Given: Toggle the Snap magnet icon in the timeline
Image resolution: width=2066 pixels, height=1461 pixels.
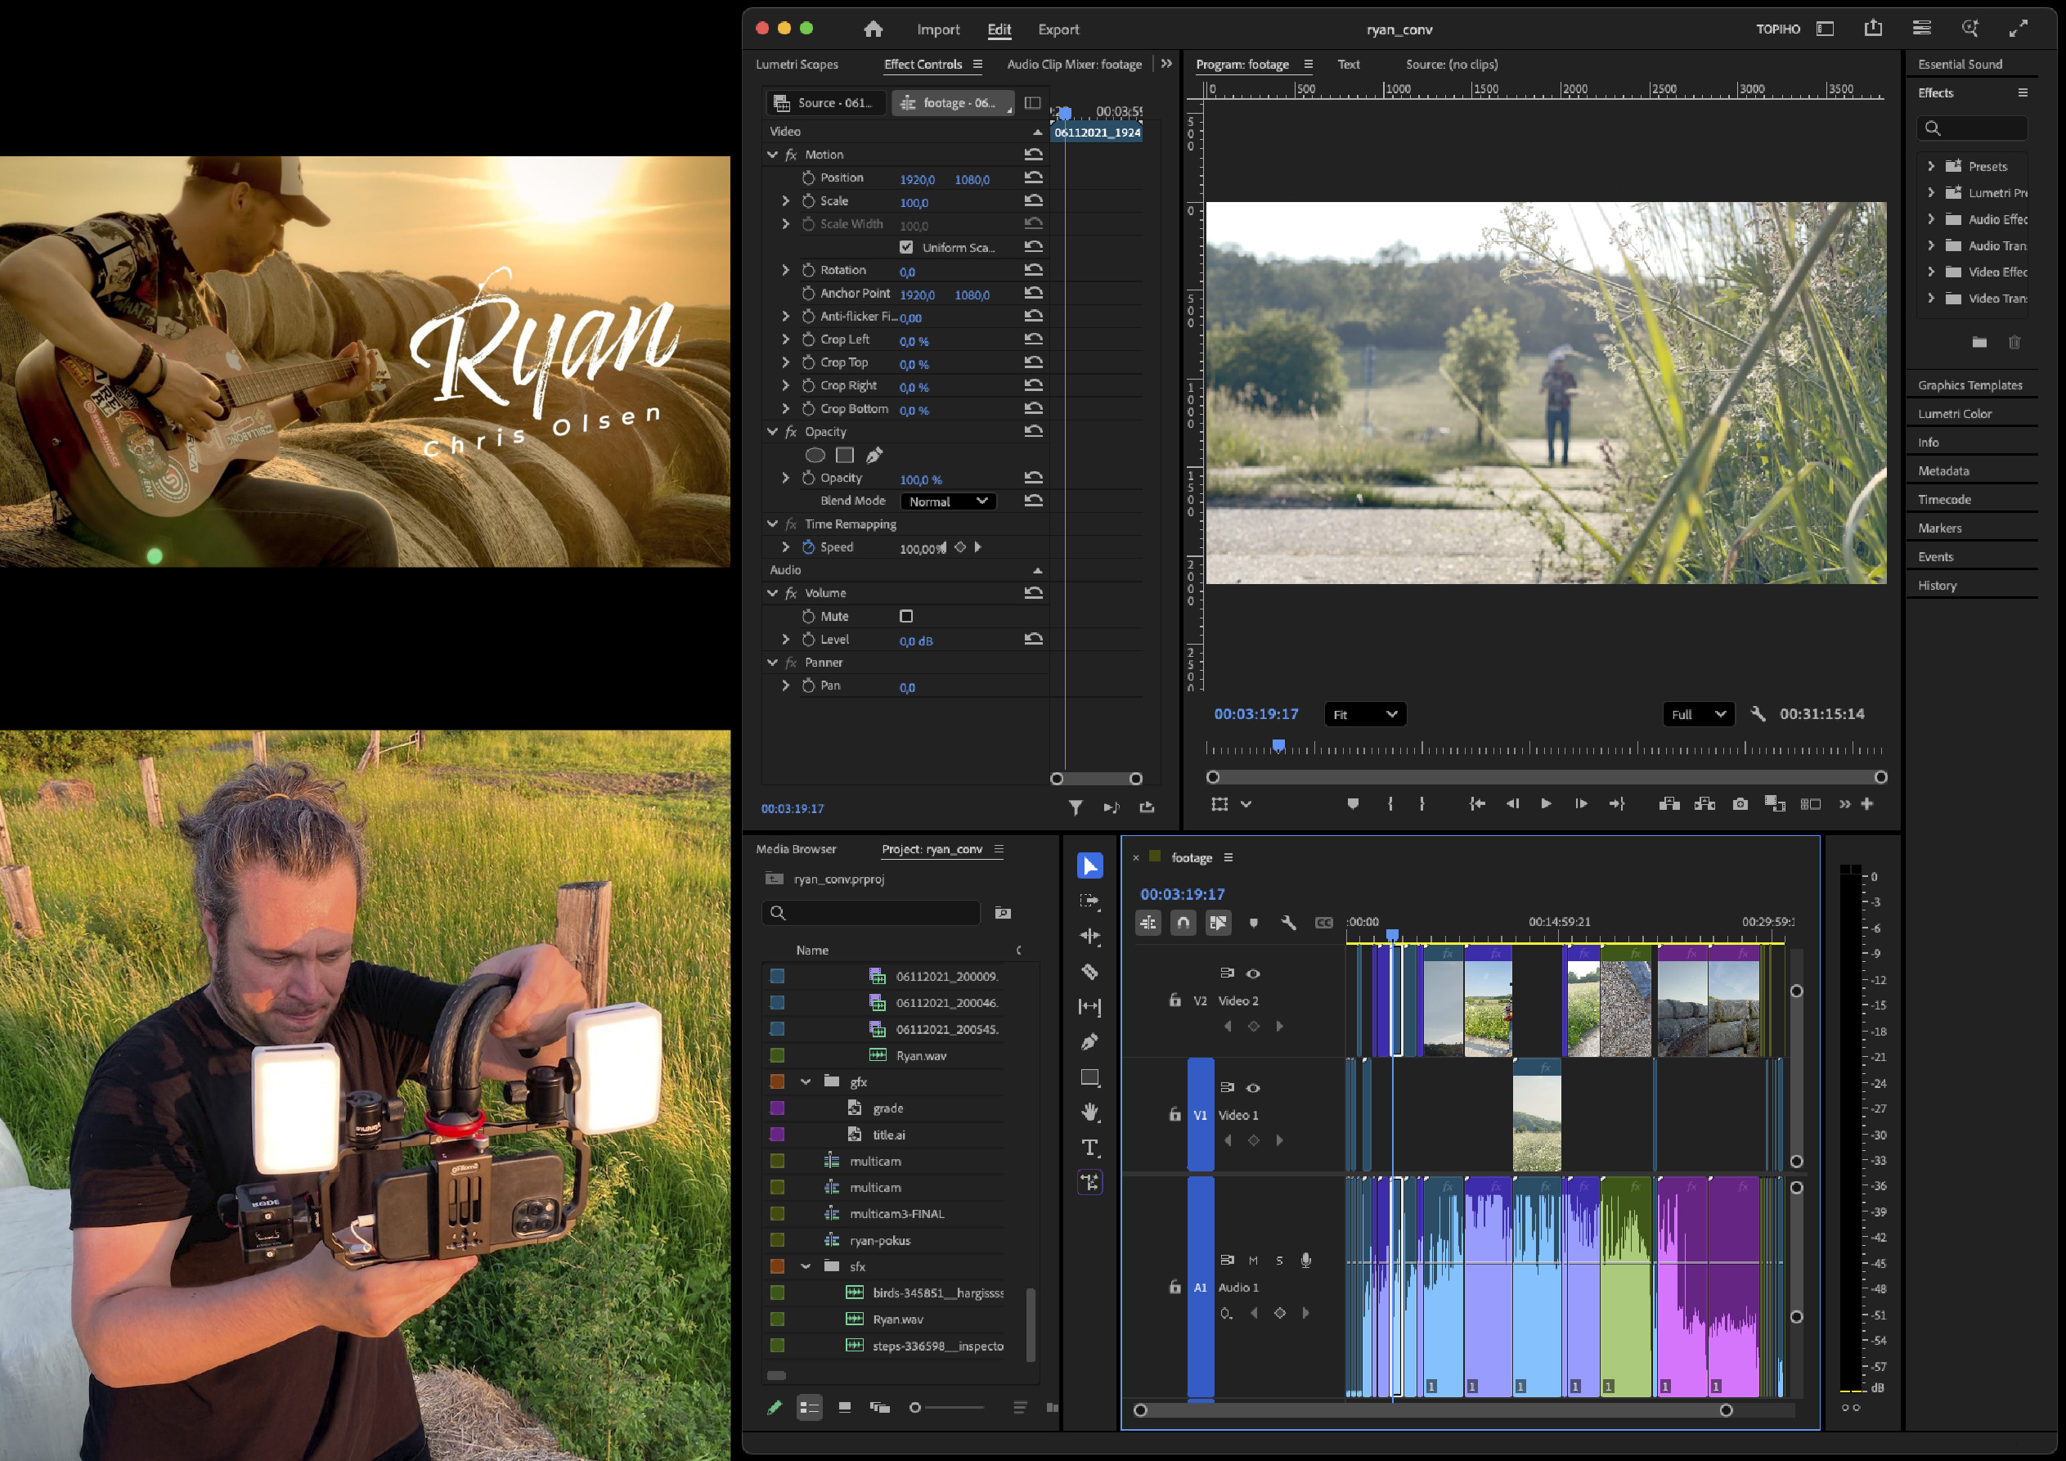Looking at the screenshot, I should point(1183,923).
